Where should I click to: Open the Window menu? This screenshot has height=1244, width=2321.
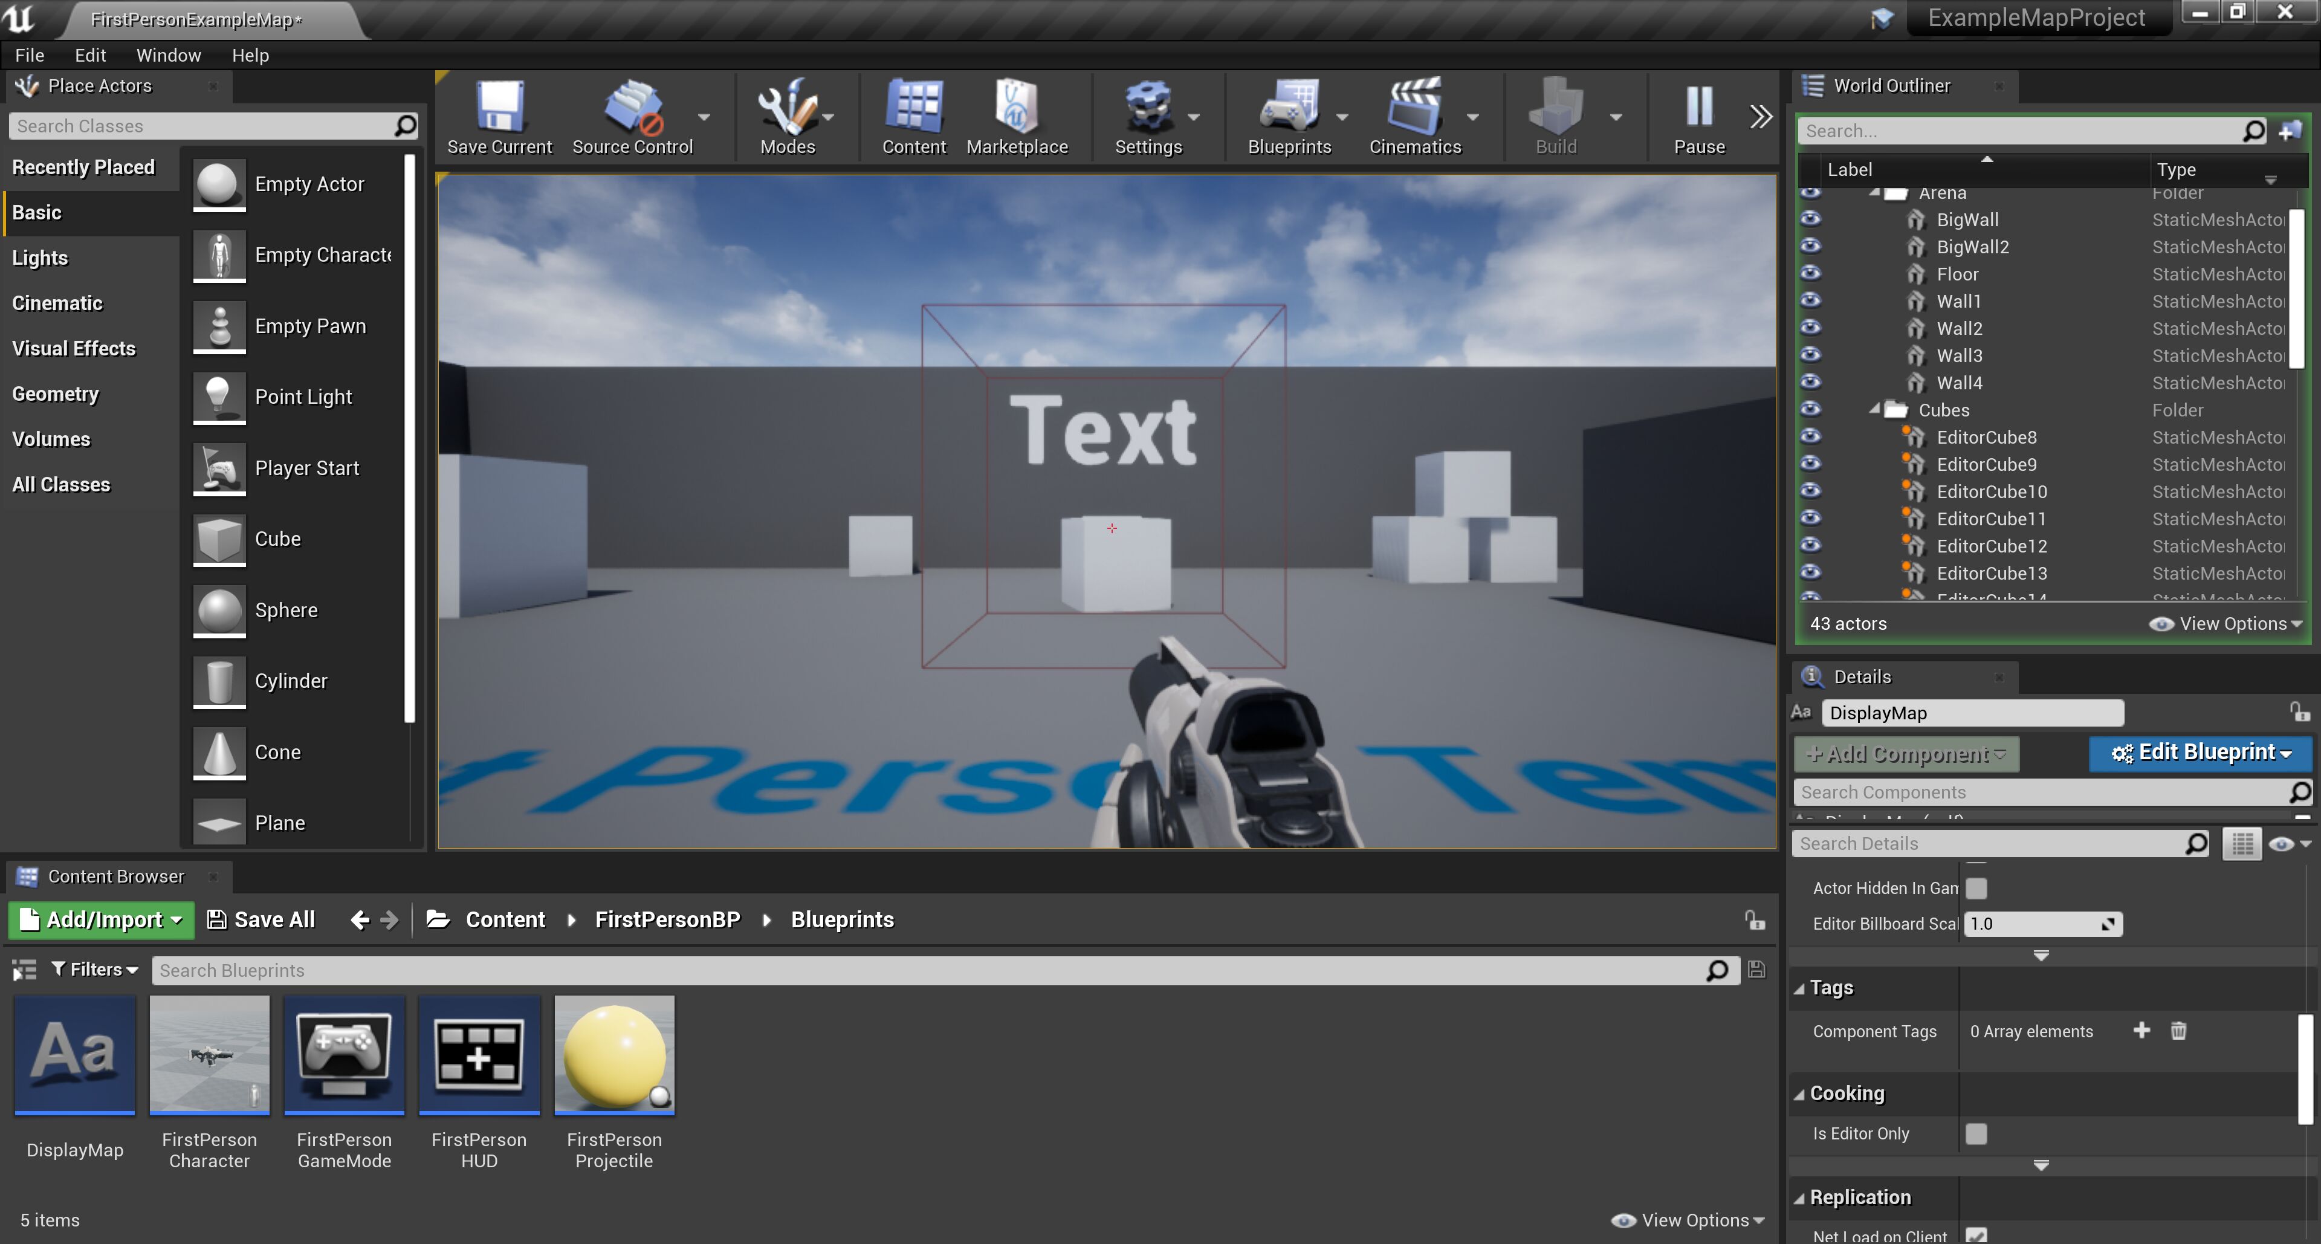[x=169, y=55]
